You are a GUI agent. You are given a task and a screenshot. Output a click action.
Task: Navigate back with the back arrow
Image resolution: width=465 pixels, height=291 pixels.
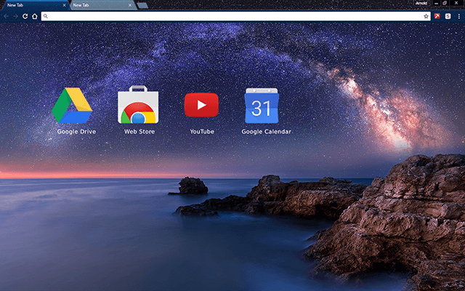coord(7,16)
